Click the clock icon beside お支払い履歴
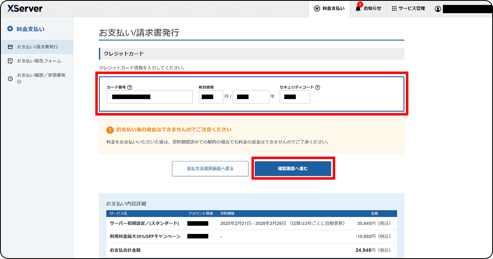 click(x=10, y=79)
